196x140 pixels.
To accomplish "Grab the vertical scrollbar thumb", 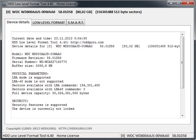I will pos(182,62).
